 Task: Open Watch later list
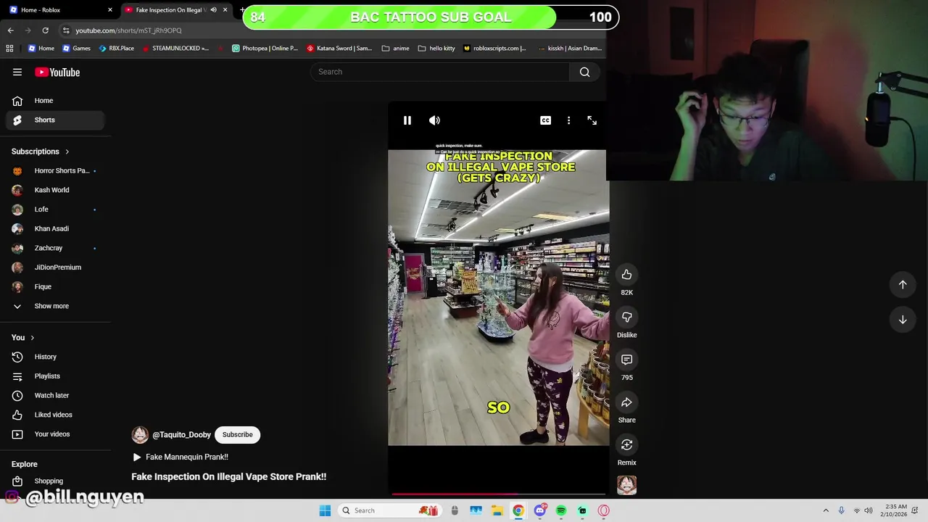pos(55,395)
